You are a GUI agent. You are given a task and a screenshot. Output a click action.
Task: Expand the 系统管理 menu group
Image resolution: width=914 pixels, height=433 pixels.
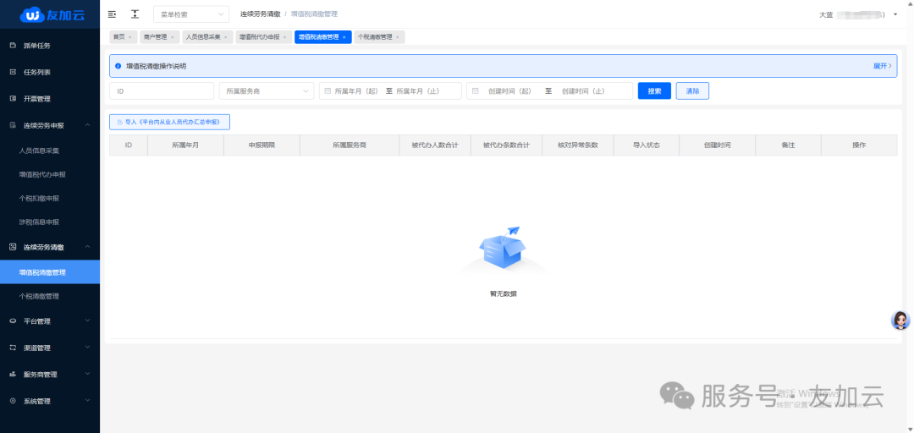(x=50, y=402)
